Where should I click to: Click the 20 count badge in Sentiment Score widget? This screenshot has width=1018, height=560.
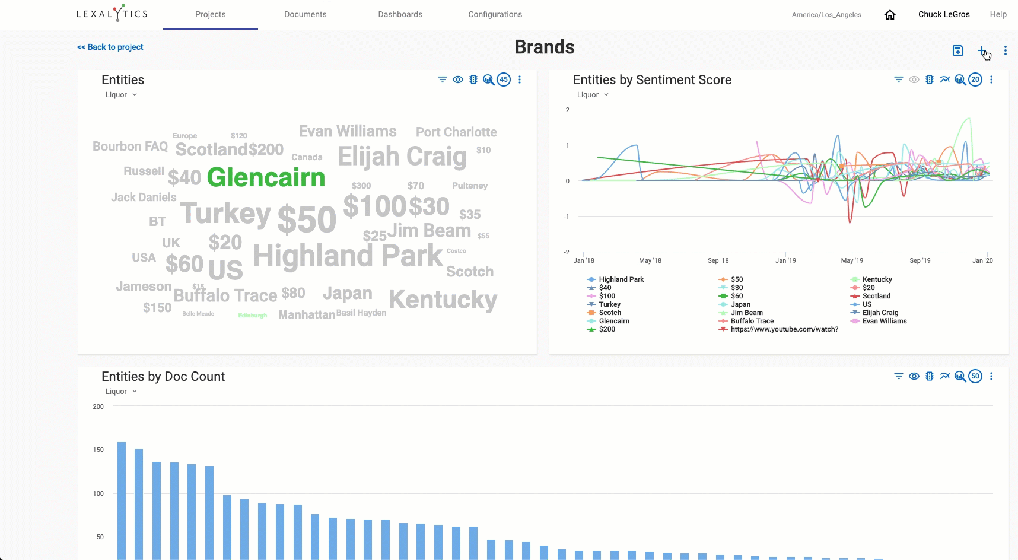click(x=975, y=79)
